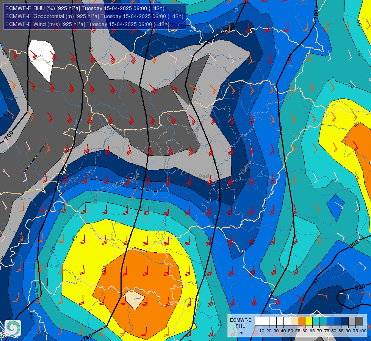Click the ECMWF-E RHU (%) header line
Image resolution: width=371 pixels, height=341 pixels.
pyautogui.click(x=85, y=8)
